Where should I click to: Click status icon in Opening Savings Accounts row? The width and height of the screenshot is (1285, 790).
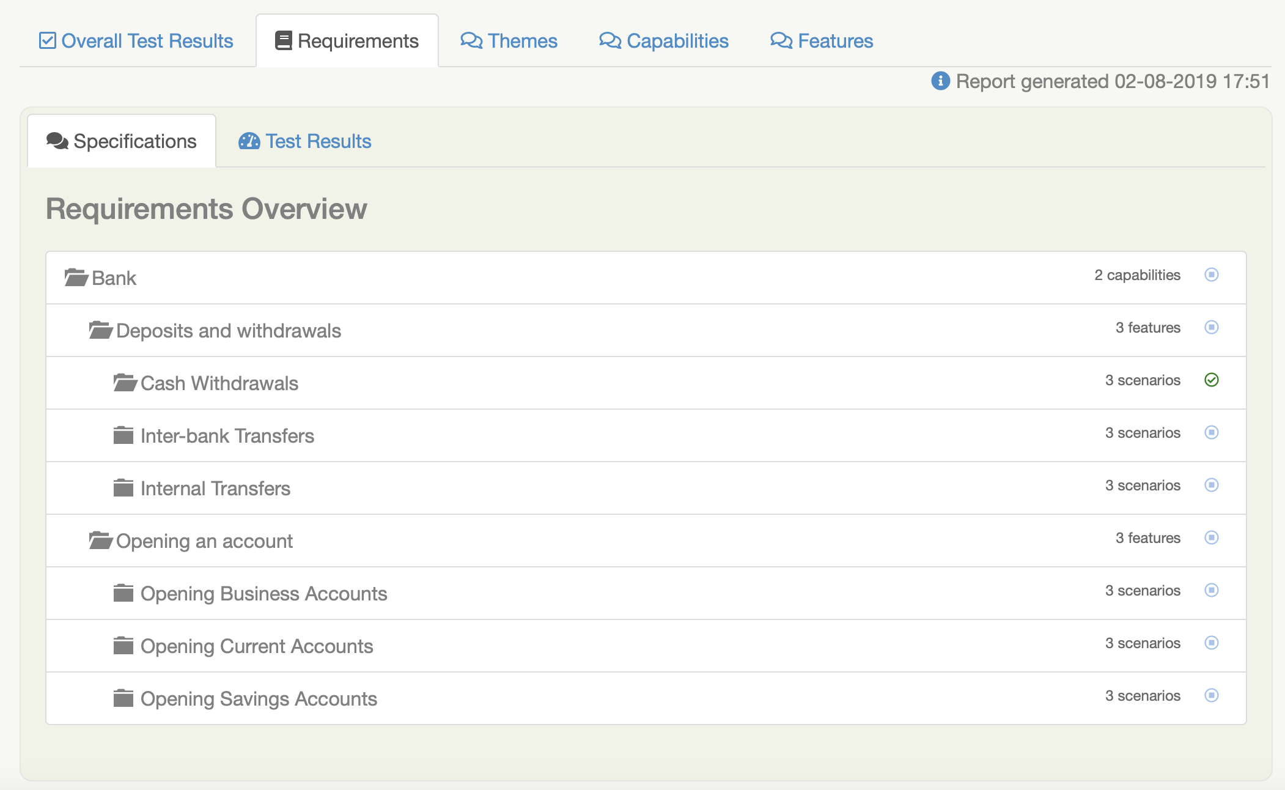(1211, 695)
